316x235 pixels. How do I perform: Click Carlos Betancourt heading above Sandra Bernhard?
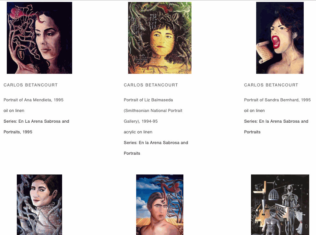click(x=271, y=85)
